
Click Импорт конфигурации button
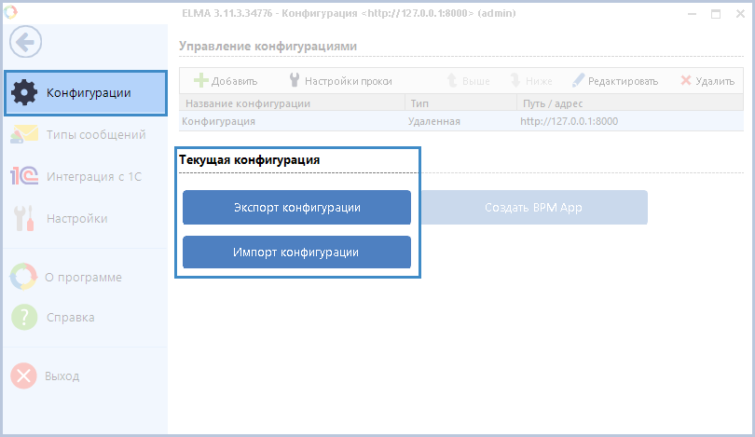pos(296,253)
